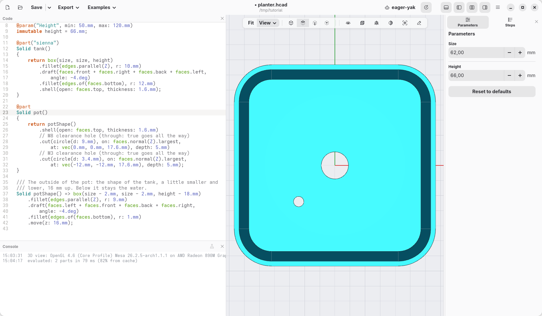Toggle the left code panel layout button
542x316 pixels.
pyautogui.click(x=459, y=7)
